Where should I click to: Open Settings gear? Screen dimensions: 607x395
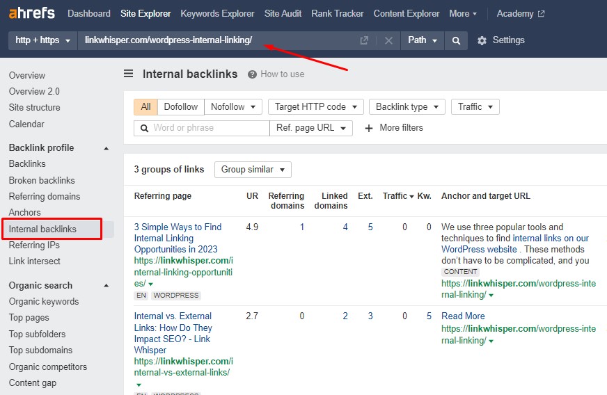click(482, 40)
